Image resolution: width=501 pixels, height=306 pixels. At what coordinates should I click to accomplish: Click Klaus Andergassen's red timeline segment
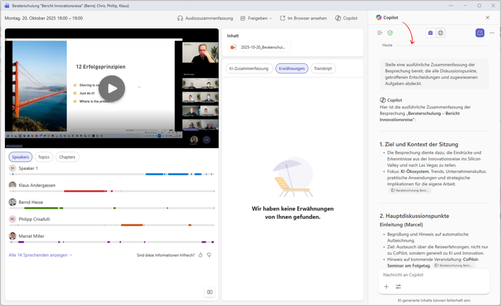click(x=85, y=191)
